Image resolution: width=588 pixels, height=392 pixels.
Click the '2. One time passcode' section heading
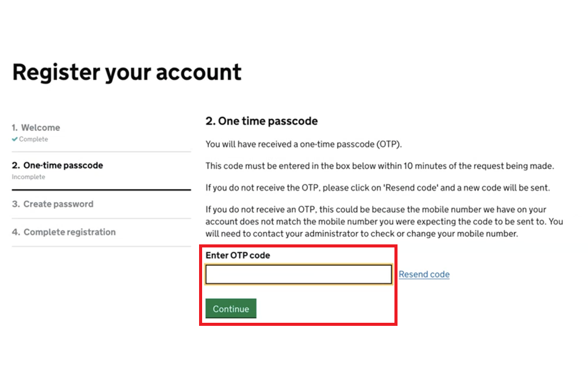click(x=262, y=121)
